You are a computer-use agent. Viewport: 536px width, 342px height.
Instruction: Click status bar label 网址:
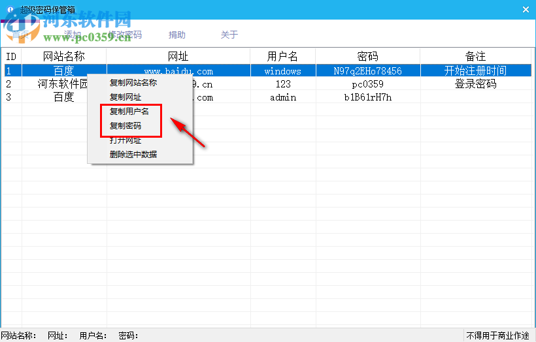click(58, 335)
